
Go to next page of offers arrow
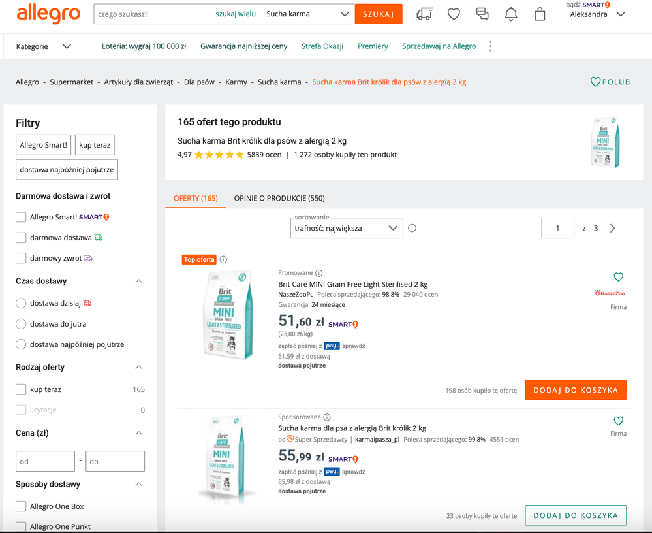point(612,228)
